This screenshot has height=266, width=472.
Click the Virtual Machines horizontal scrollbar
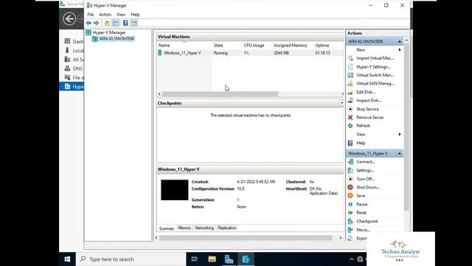click(x=221, y=94)
